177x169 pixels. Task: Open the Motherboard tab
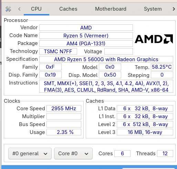pyautogui.click(x=111, y=9)
